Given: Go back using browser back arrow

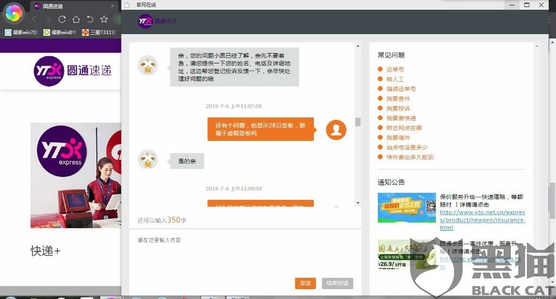Looking at the screenshot, I should pyautogui.click(x=34, y=19).
